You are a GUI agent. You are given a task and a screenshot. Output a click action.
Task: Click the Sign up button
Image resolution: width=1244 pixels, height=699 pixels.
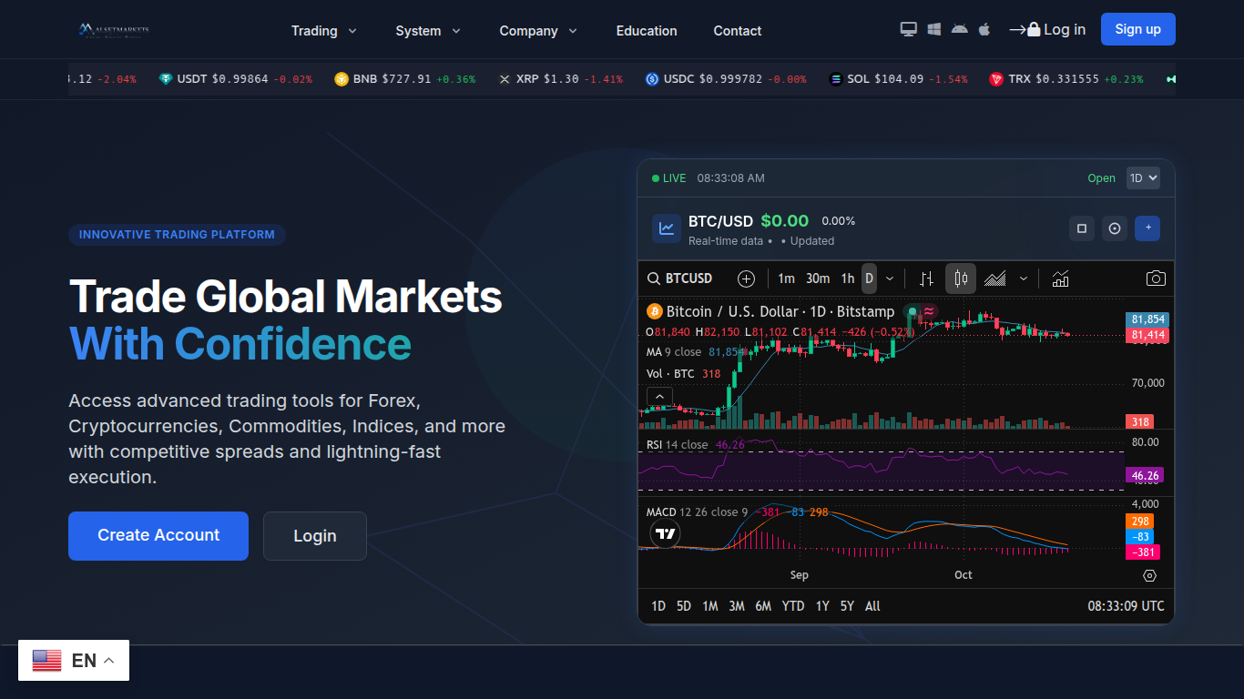click(1138, 29)
